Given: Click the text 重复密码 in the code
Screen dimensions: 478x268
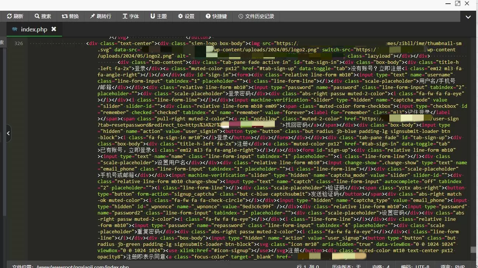Looking at the screenshot, I should click(149, 232).
